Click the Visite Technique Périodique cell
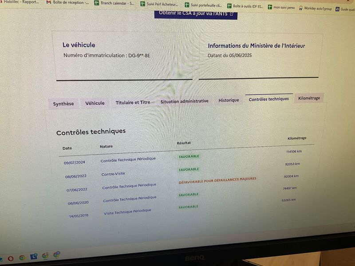Screen dimensions: 355x266 [x=127, y=212]
